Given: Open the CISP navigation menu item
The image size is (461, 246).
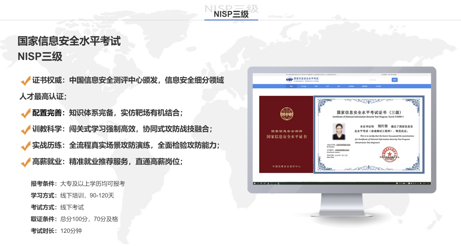Looking at the screenshot, I should pos(327,86).
